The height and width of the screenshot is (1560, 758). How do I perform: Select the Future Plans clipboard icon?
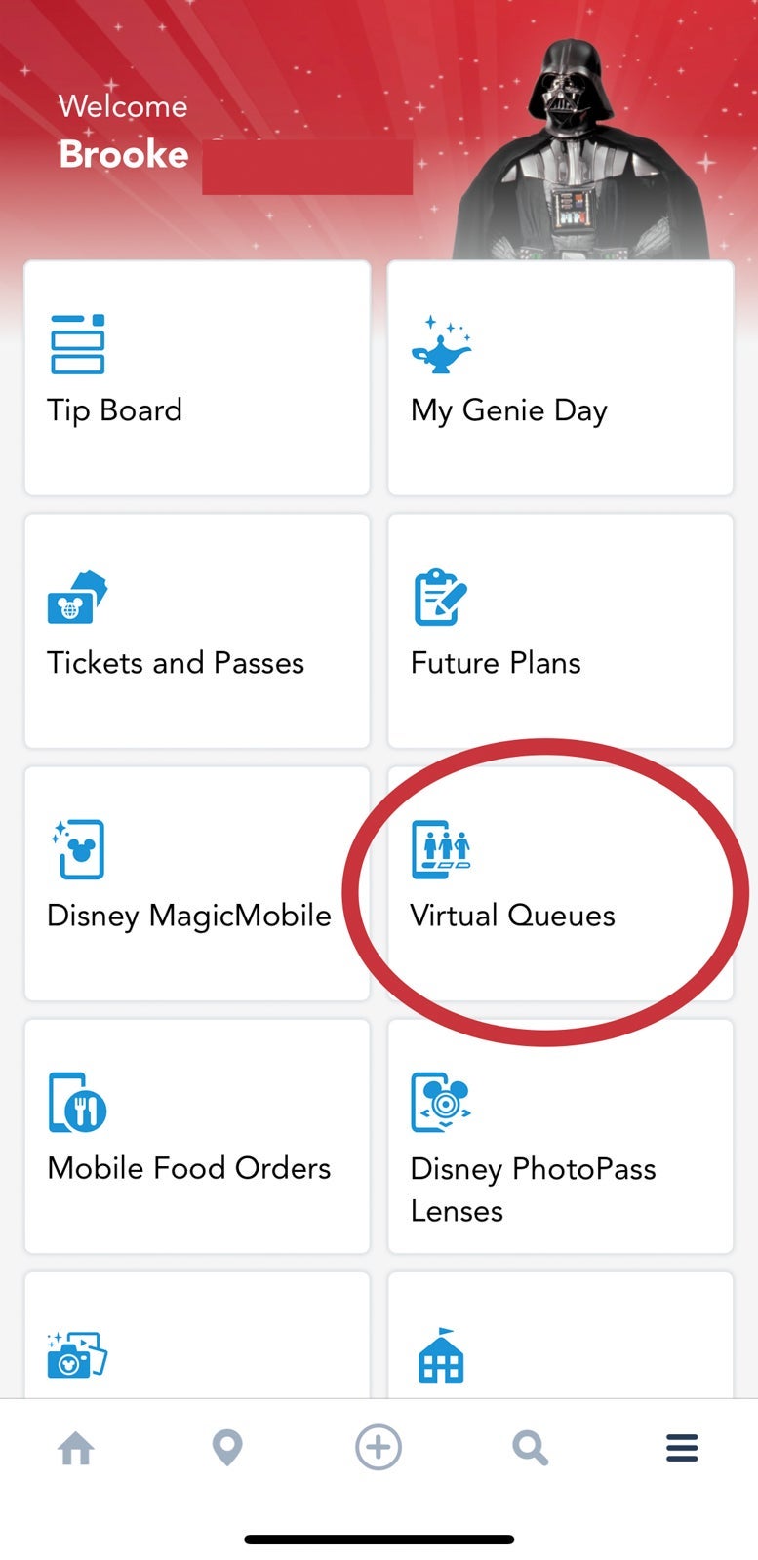(x=440, y=597)
